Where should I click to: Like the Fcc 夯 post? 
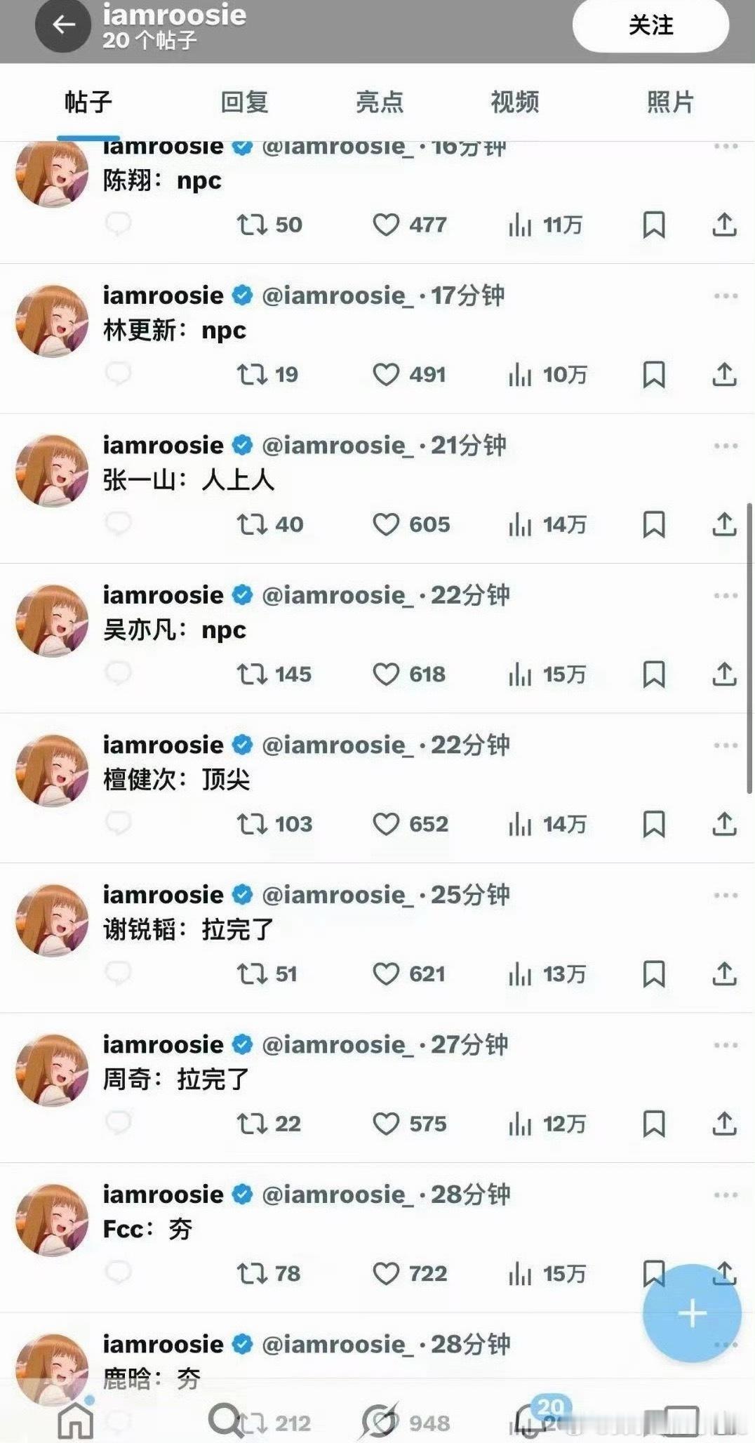click(410, 1273)
